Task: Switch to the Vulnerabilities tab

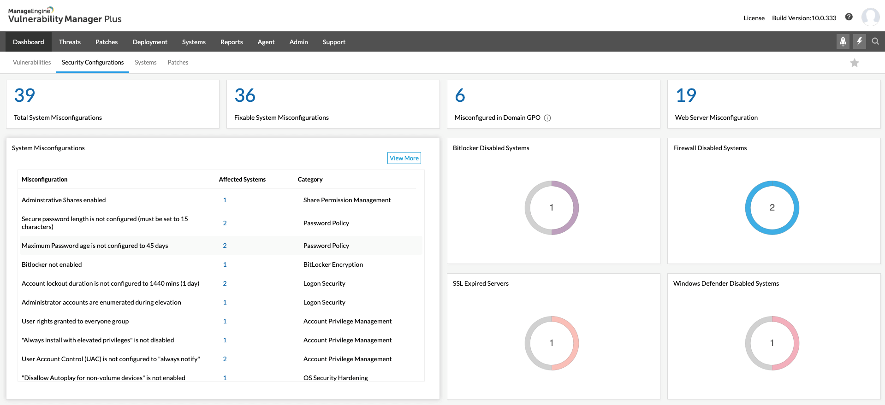Action: click(x=32, y=63)
